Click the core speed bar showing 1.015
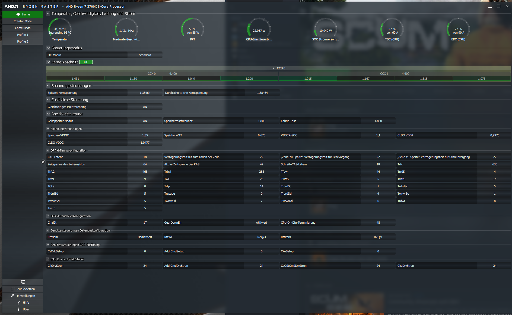 coord(308,79)
